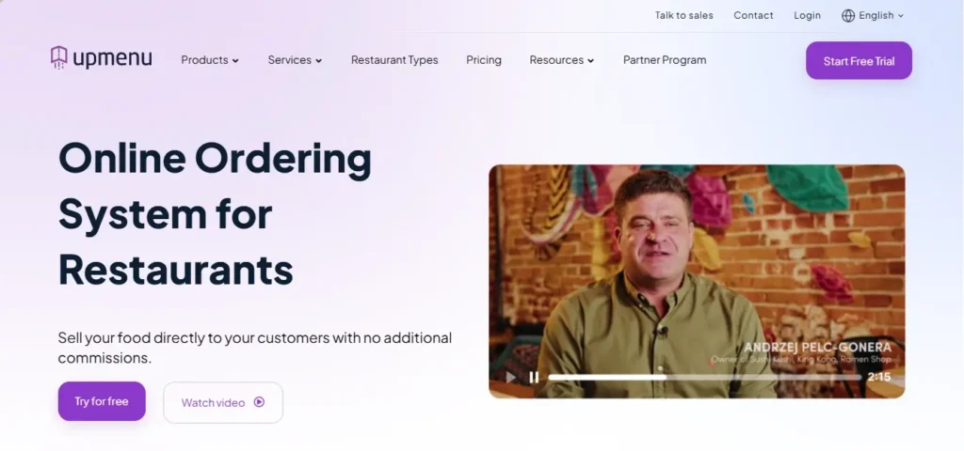Seek on the video progress bar
The width and height of the screenshot is (964, 451).
tap(704, 378)
